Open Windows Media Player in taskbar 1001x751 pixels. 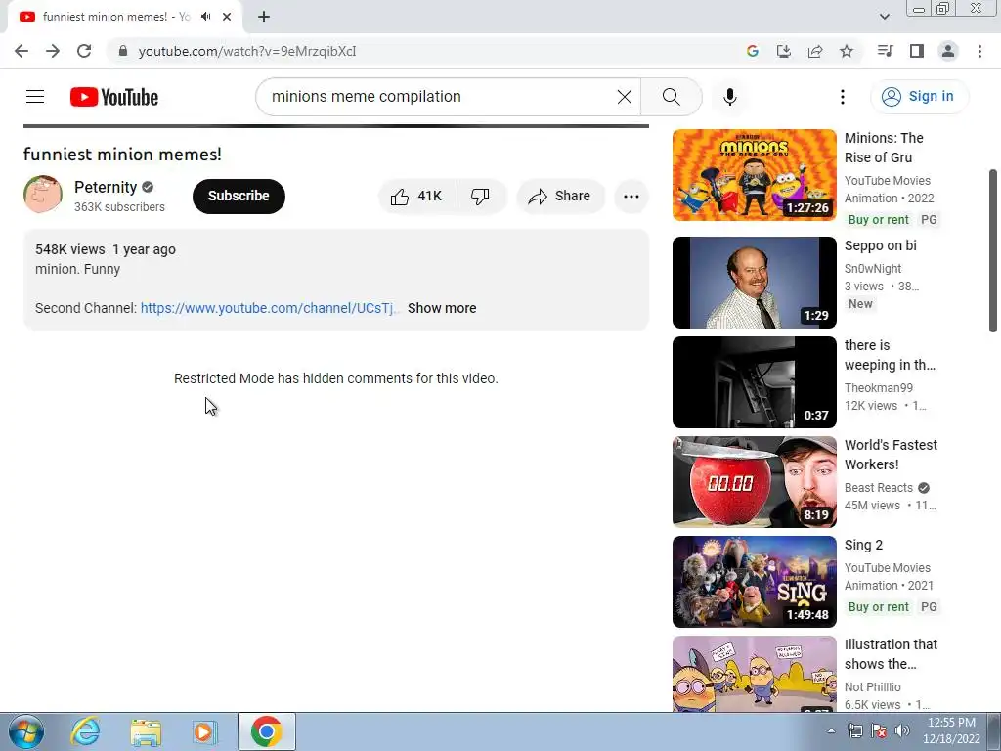tap(205, 731)
